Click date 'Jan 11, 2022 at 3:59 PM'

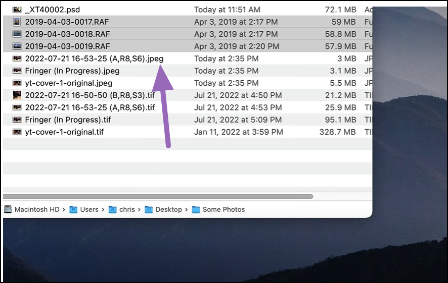(239, 132)
